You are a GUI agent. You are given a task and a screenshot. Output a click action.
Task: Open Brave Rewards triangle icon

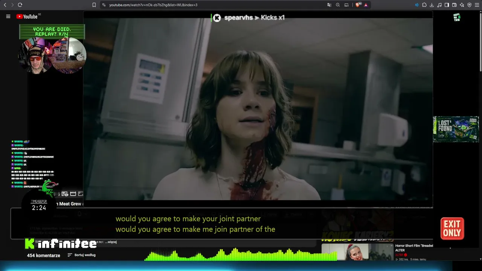366,5
